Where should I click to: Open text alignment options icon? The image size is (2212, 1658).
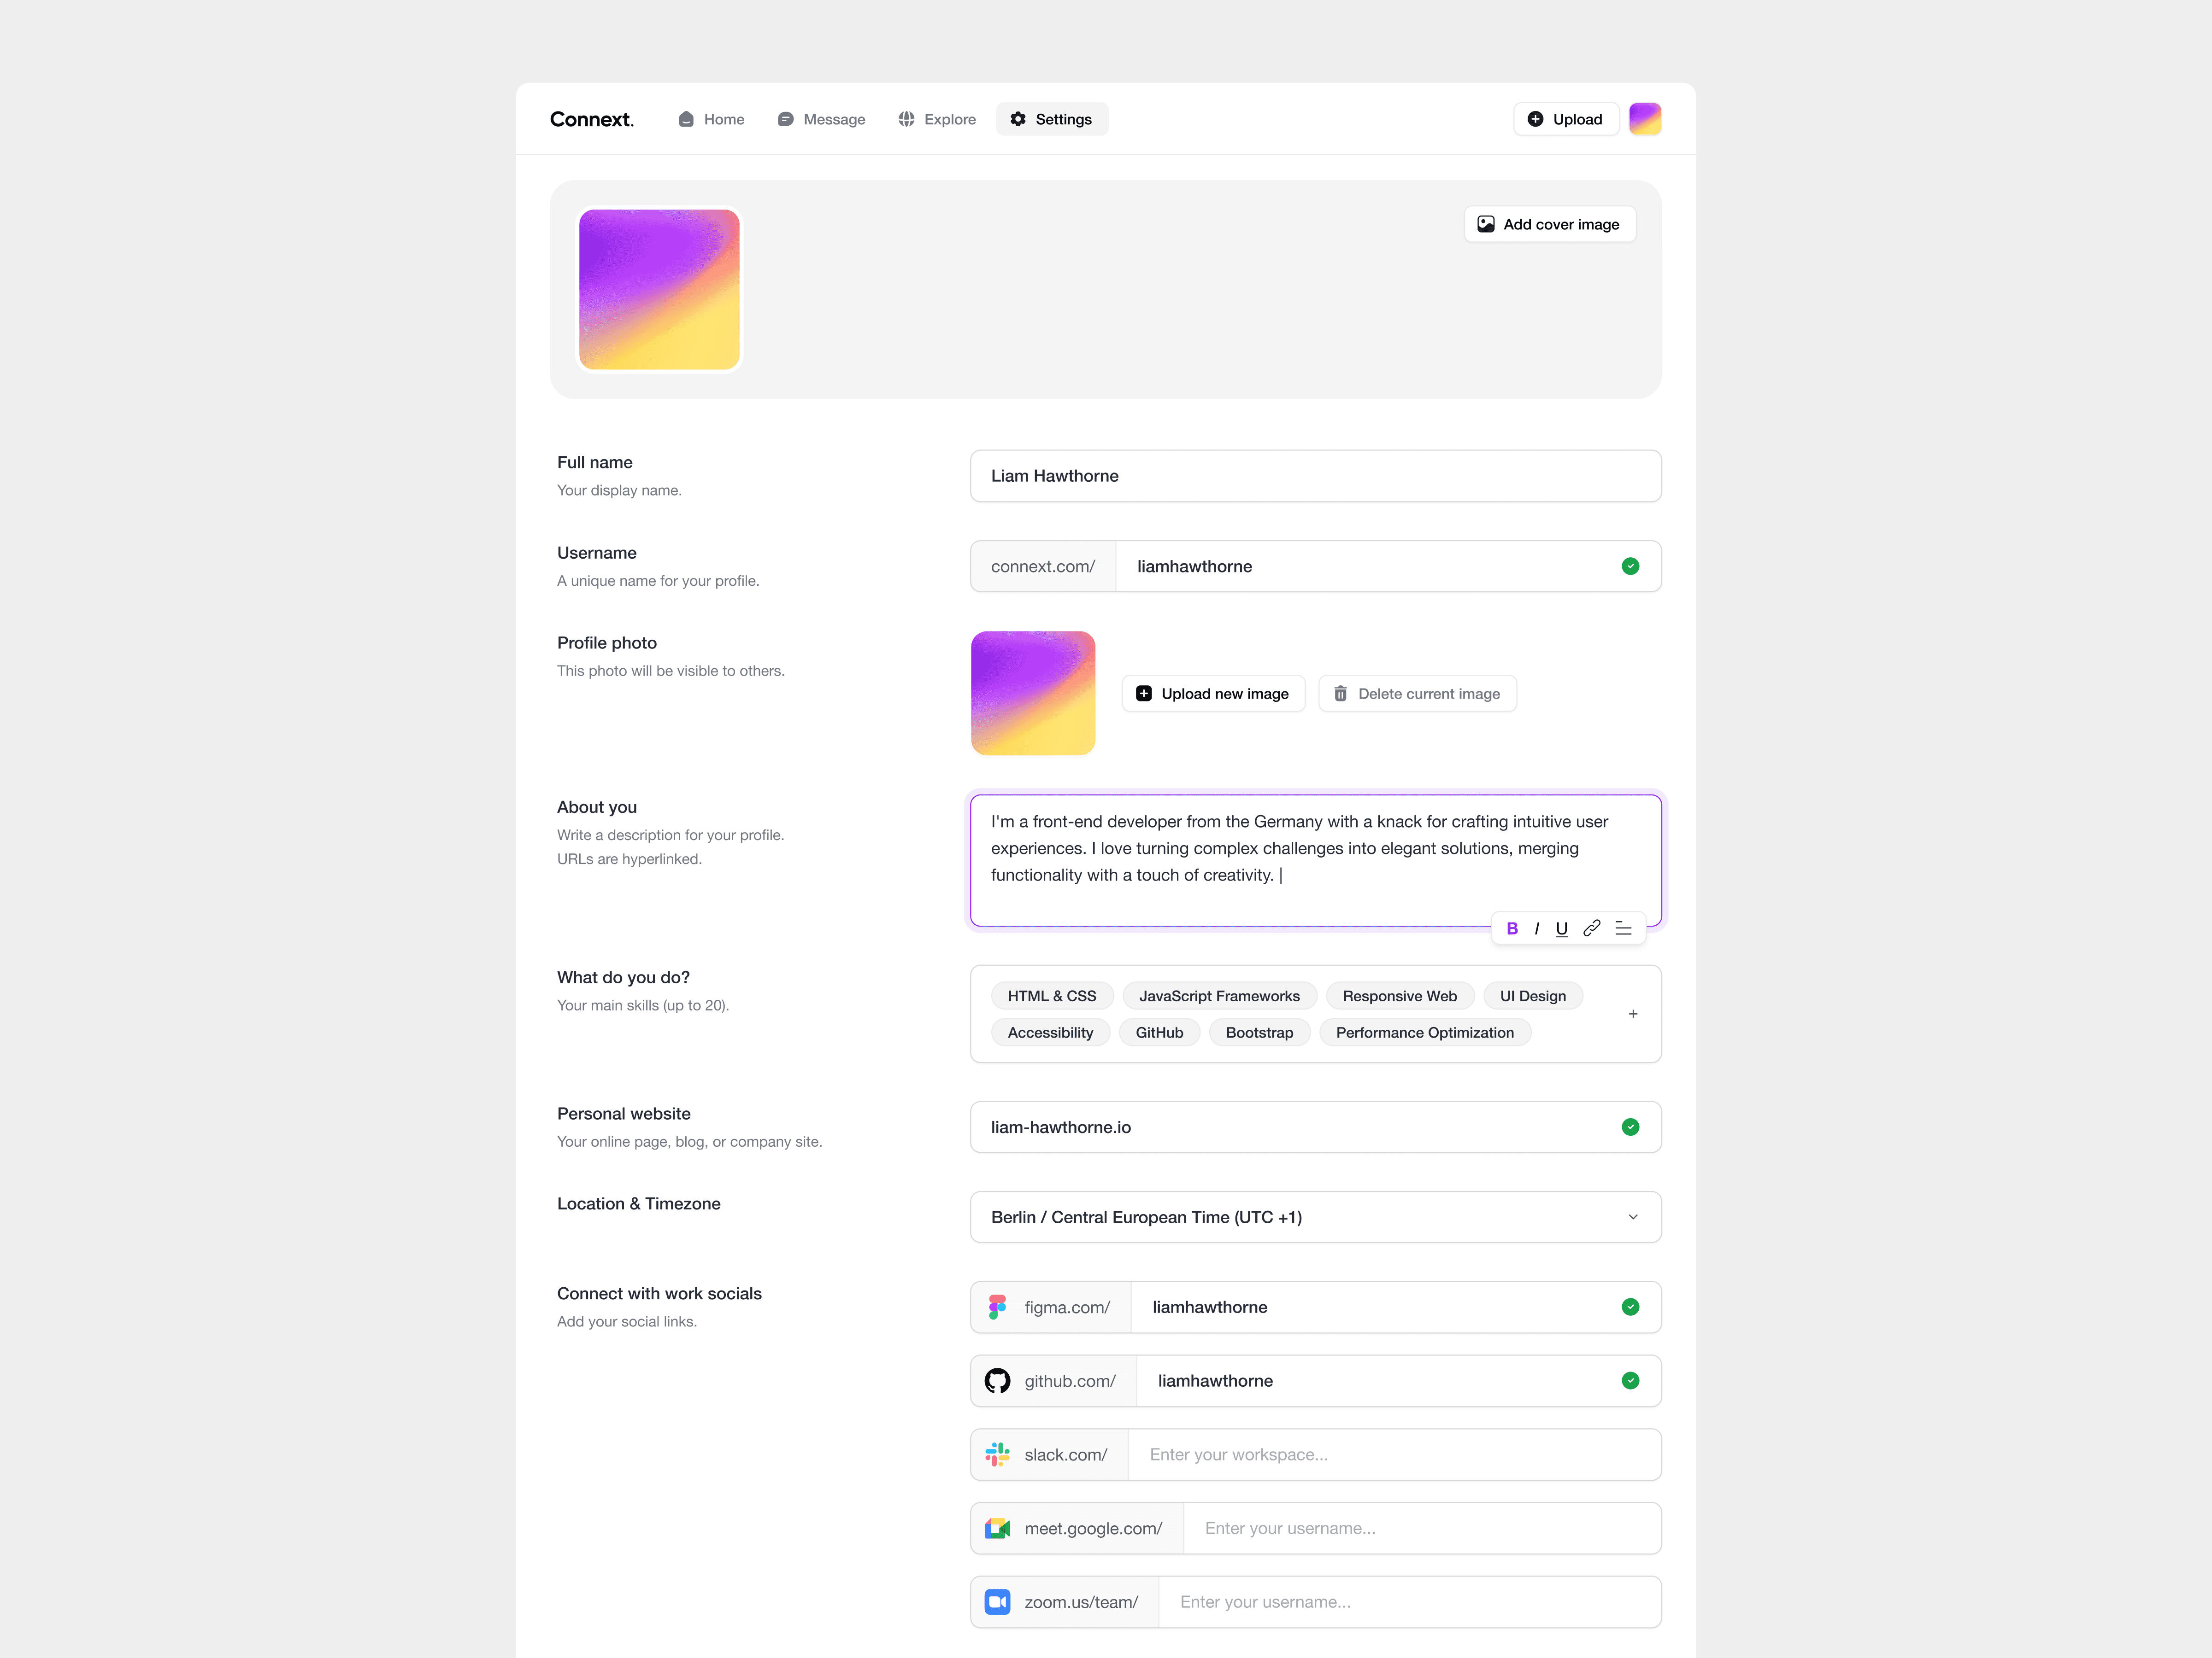(1623, 928)
